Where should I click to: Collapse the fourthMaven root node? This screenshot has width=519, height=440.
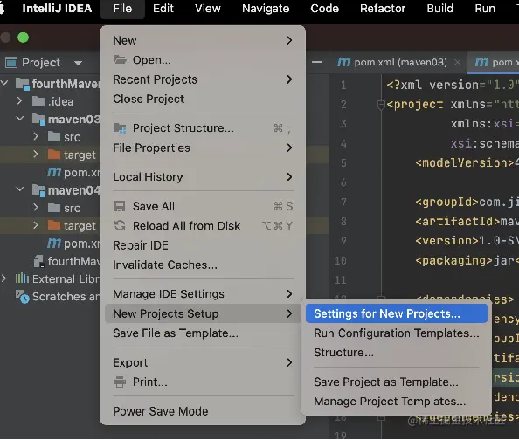point(4,83)
